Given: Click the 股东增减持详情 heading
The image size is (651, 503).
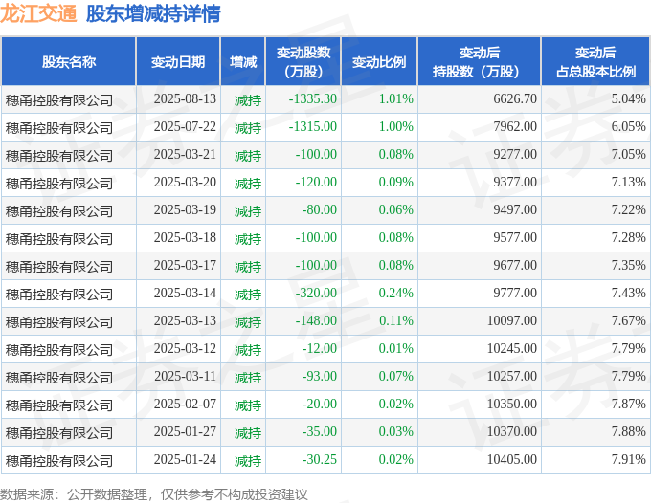Looking at the screenshot, I should (153, 13).
